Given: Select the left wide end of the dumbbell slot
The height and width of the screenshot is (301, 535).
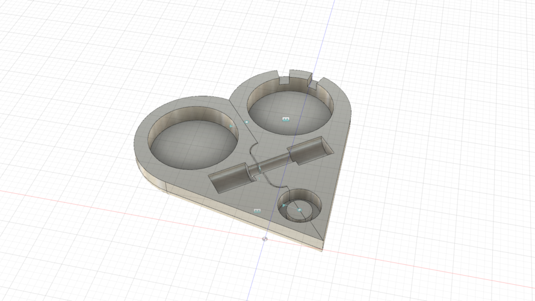Looking at the screenshot, I should pyautogui.click(x=231, y=178).
